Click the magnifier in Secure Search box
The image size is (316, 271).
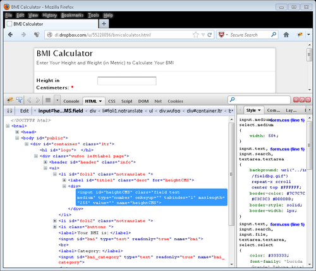coord(274,34)
